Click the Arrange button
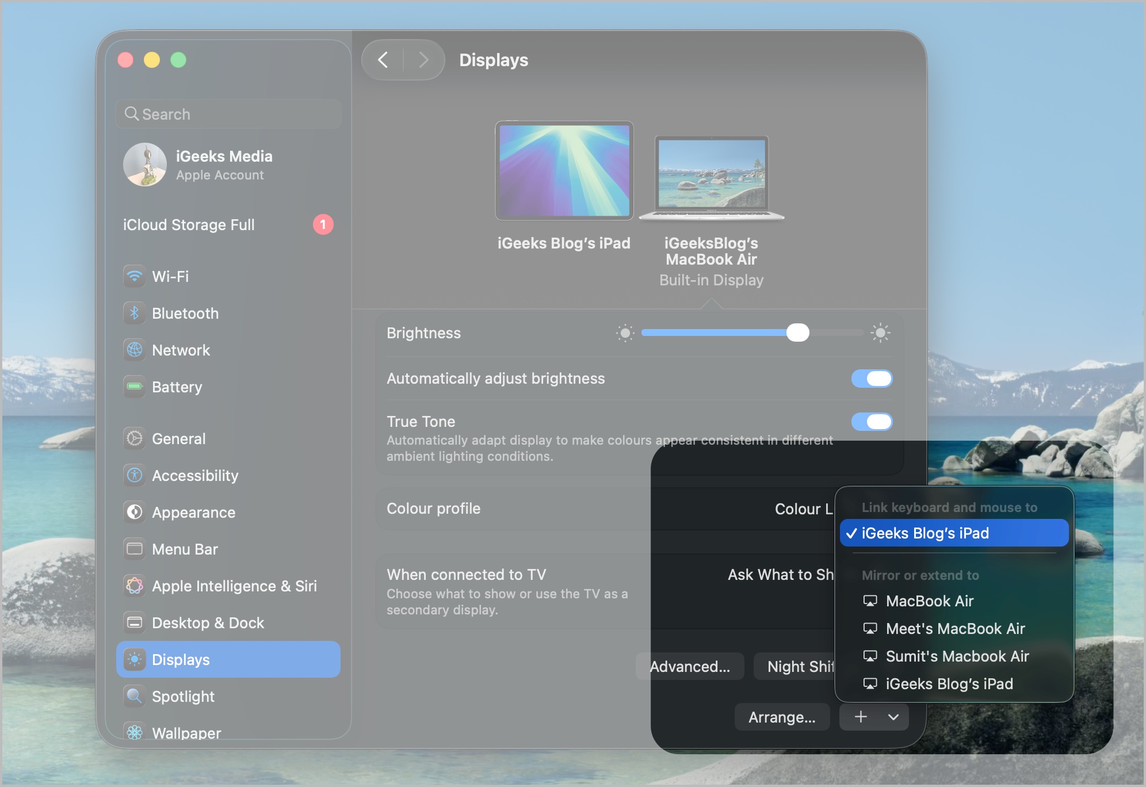Viewport: 1146px width, 787px height. [x=782, y=717]
